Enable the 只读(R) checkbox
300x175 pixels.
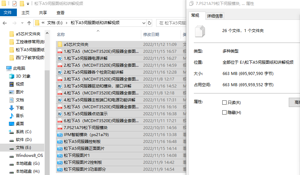click(224, 103)
